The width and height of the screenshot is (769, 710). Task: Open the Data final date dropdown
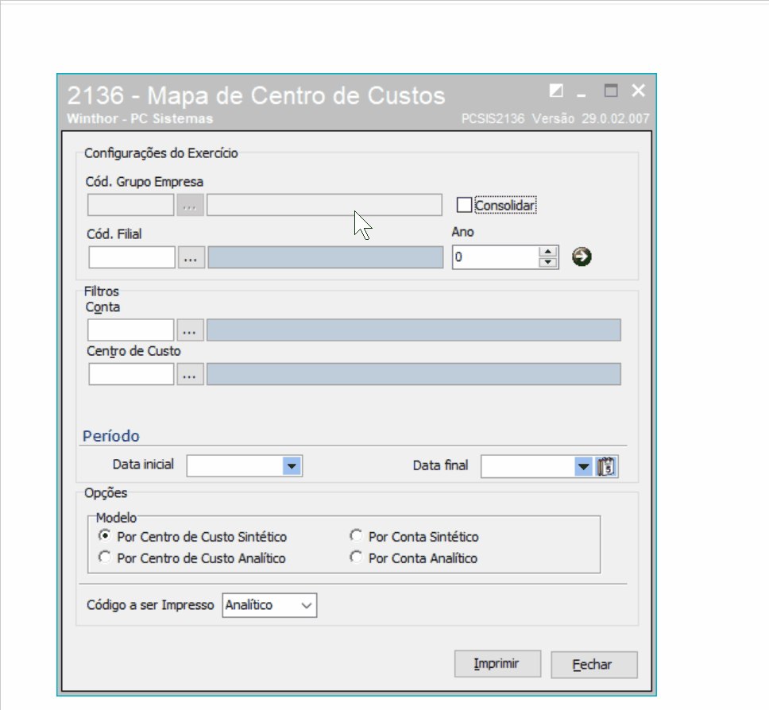point(583,466)
